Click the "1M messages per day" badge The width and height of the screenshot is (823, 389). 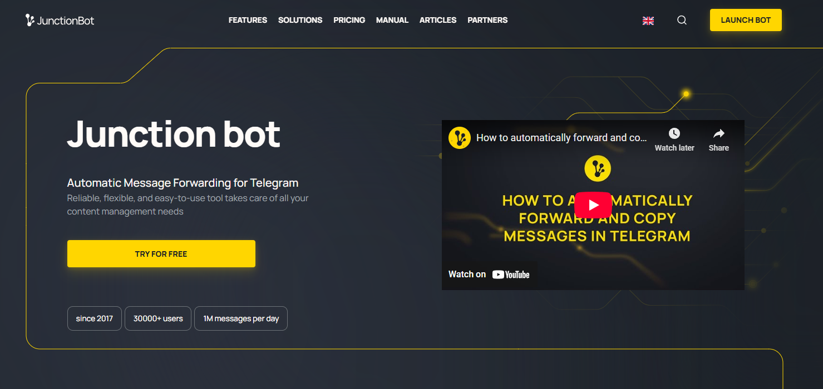[241, 318]
